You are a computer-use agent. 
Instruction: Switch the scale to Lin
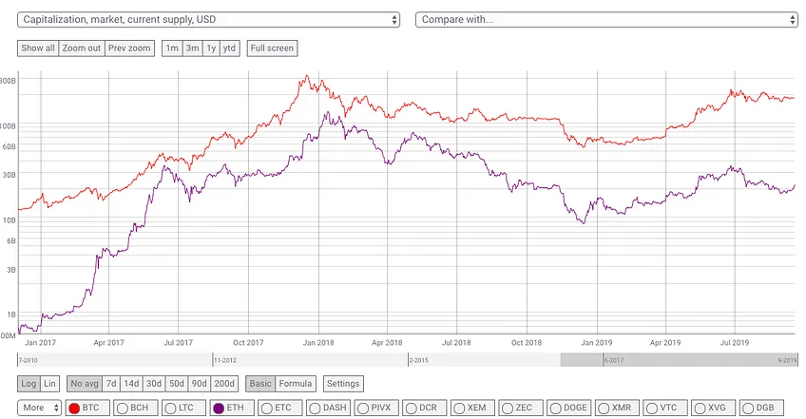point(49,384)
